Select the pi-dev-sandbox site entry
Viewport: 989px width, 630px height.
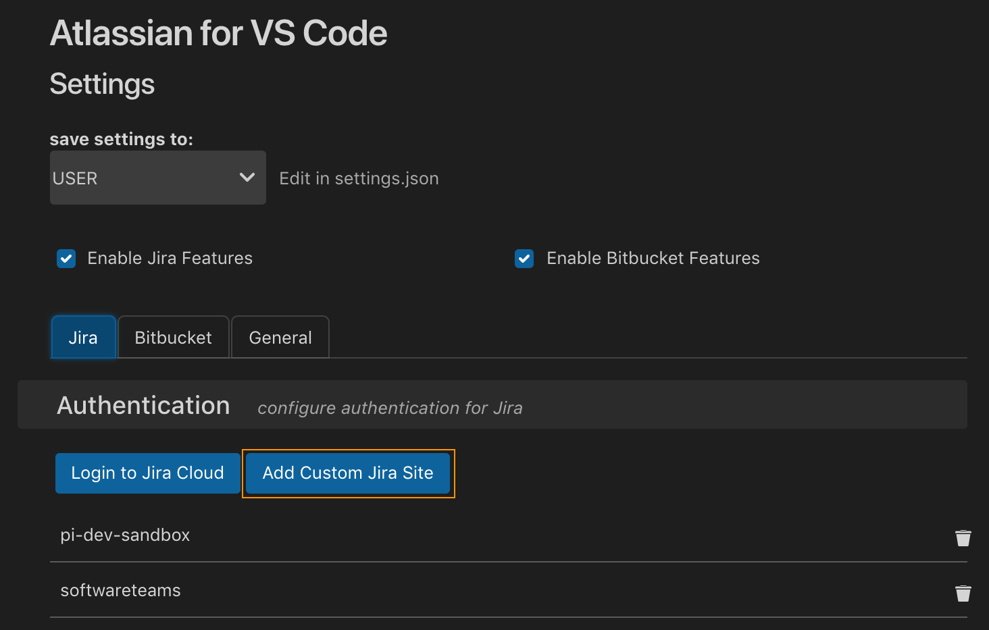pos(125,535)
